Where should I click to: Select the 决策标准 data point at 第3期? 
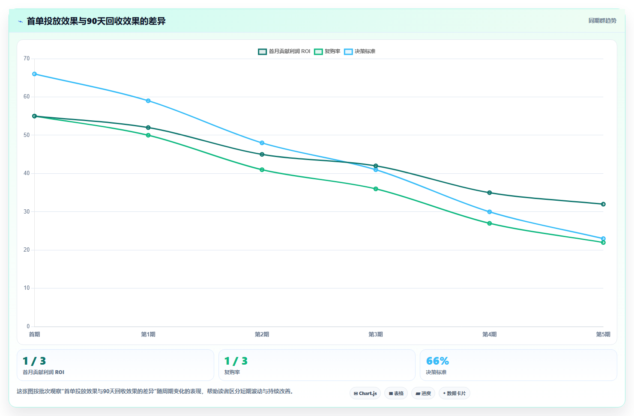(376, 170)
